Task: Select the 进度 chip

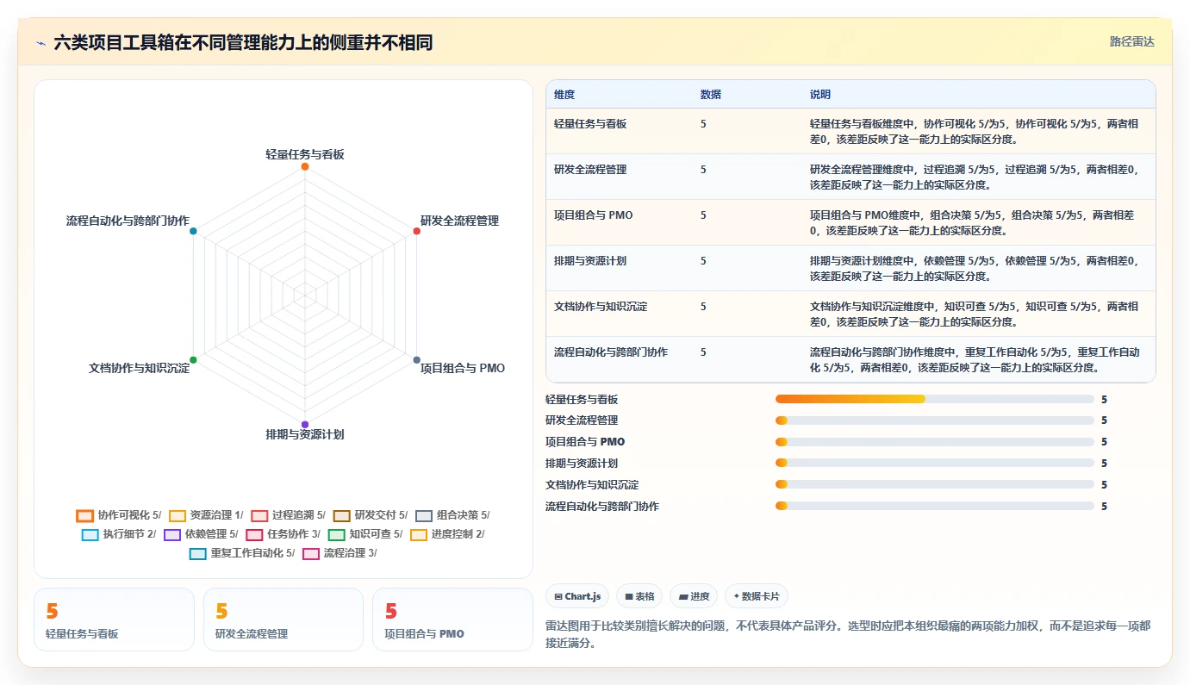Action: [694, 596]
